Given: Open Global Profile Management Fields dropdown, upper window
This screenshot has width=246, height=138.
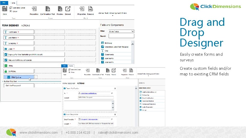Looking at the screenshot, I should coord(112,14).
